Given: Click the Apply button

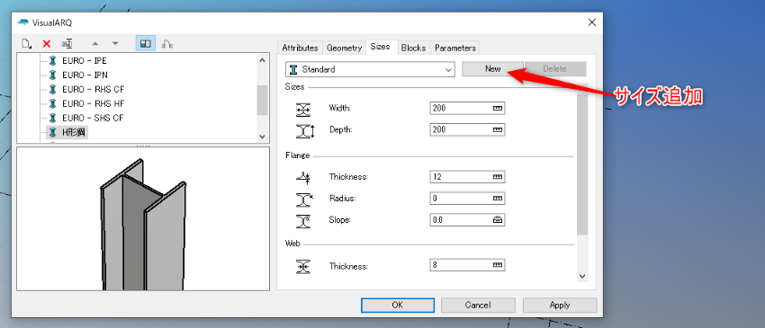Looking at the screenshot, I should pos(560,306).
